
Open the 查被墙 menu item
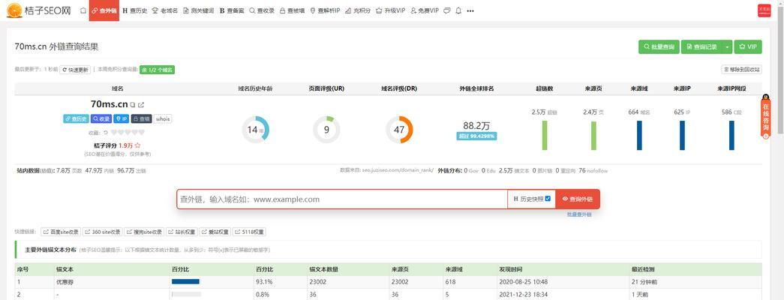point(292,10)
